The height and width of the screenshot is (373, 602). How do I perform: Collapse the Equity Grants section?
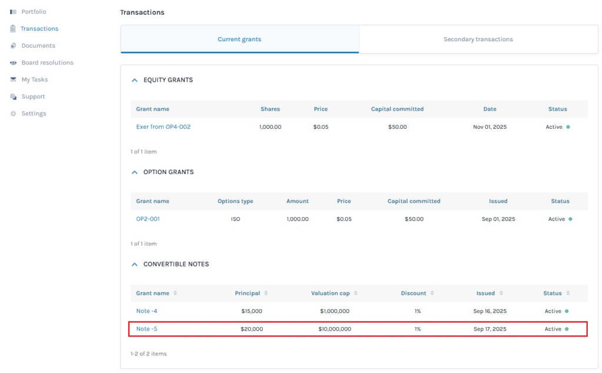coord(135,80)
